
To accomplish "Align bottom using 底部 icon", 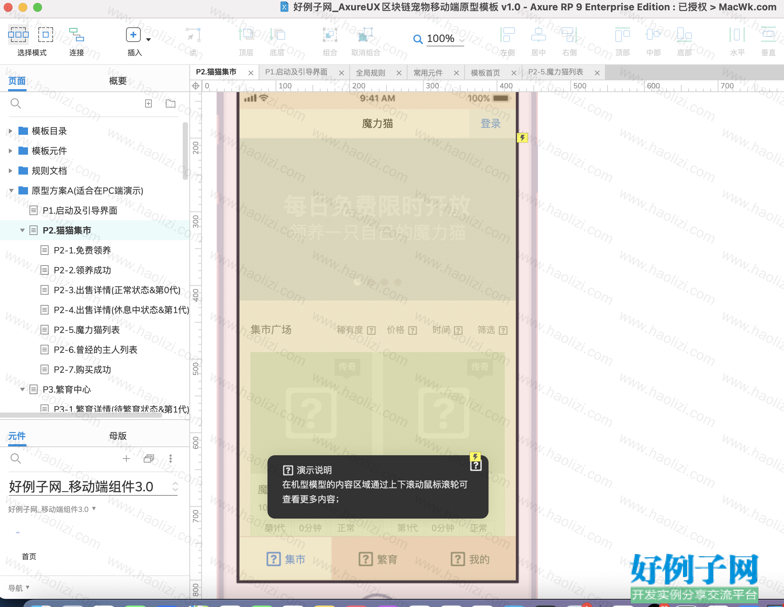I will point(684,35).
